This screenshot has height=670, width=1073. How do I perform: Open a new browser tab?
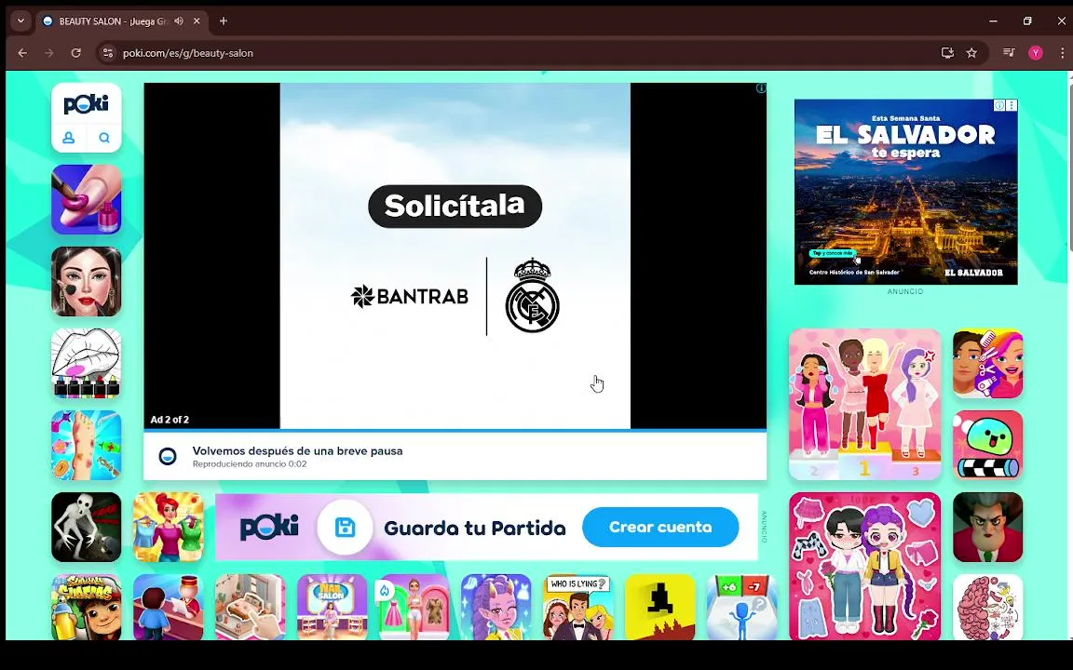coord(224,21)
